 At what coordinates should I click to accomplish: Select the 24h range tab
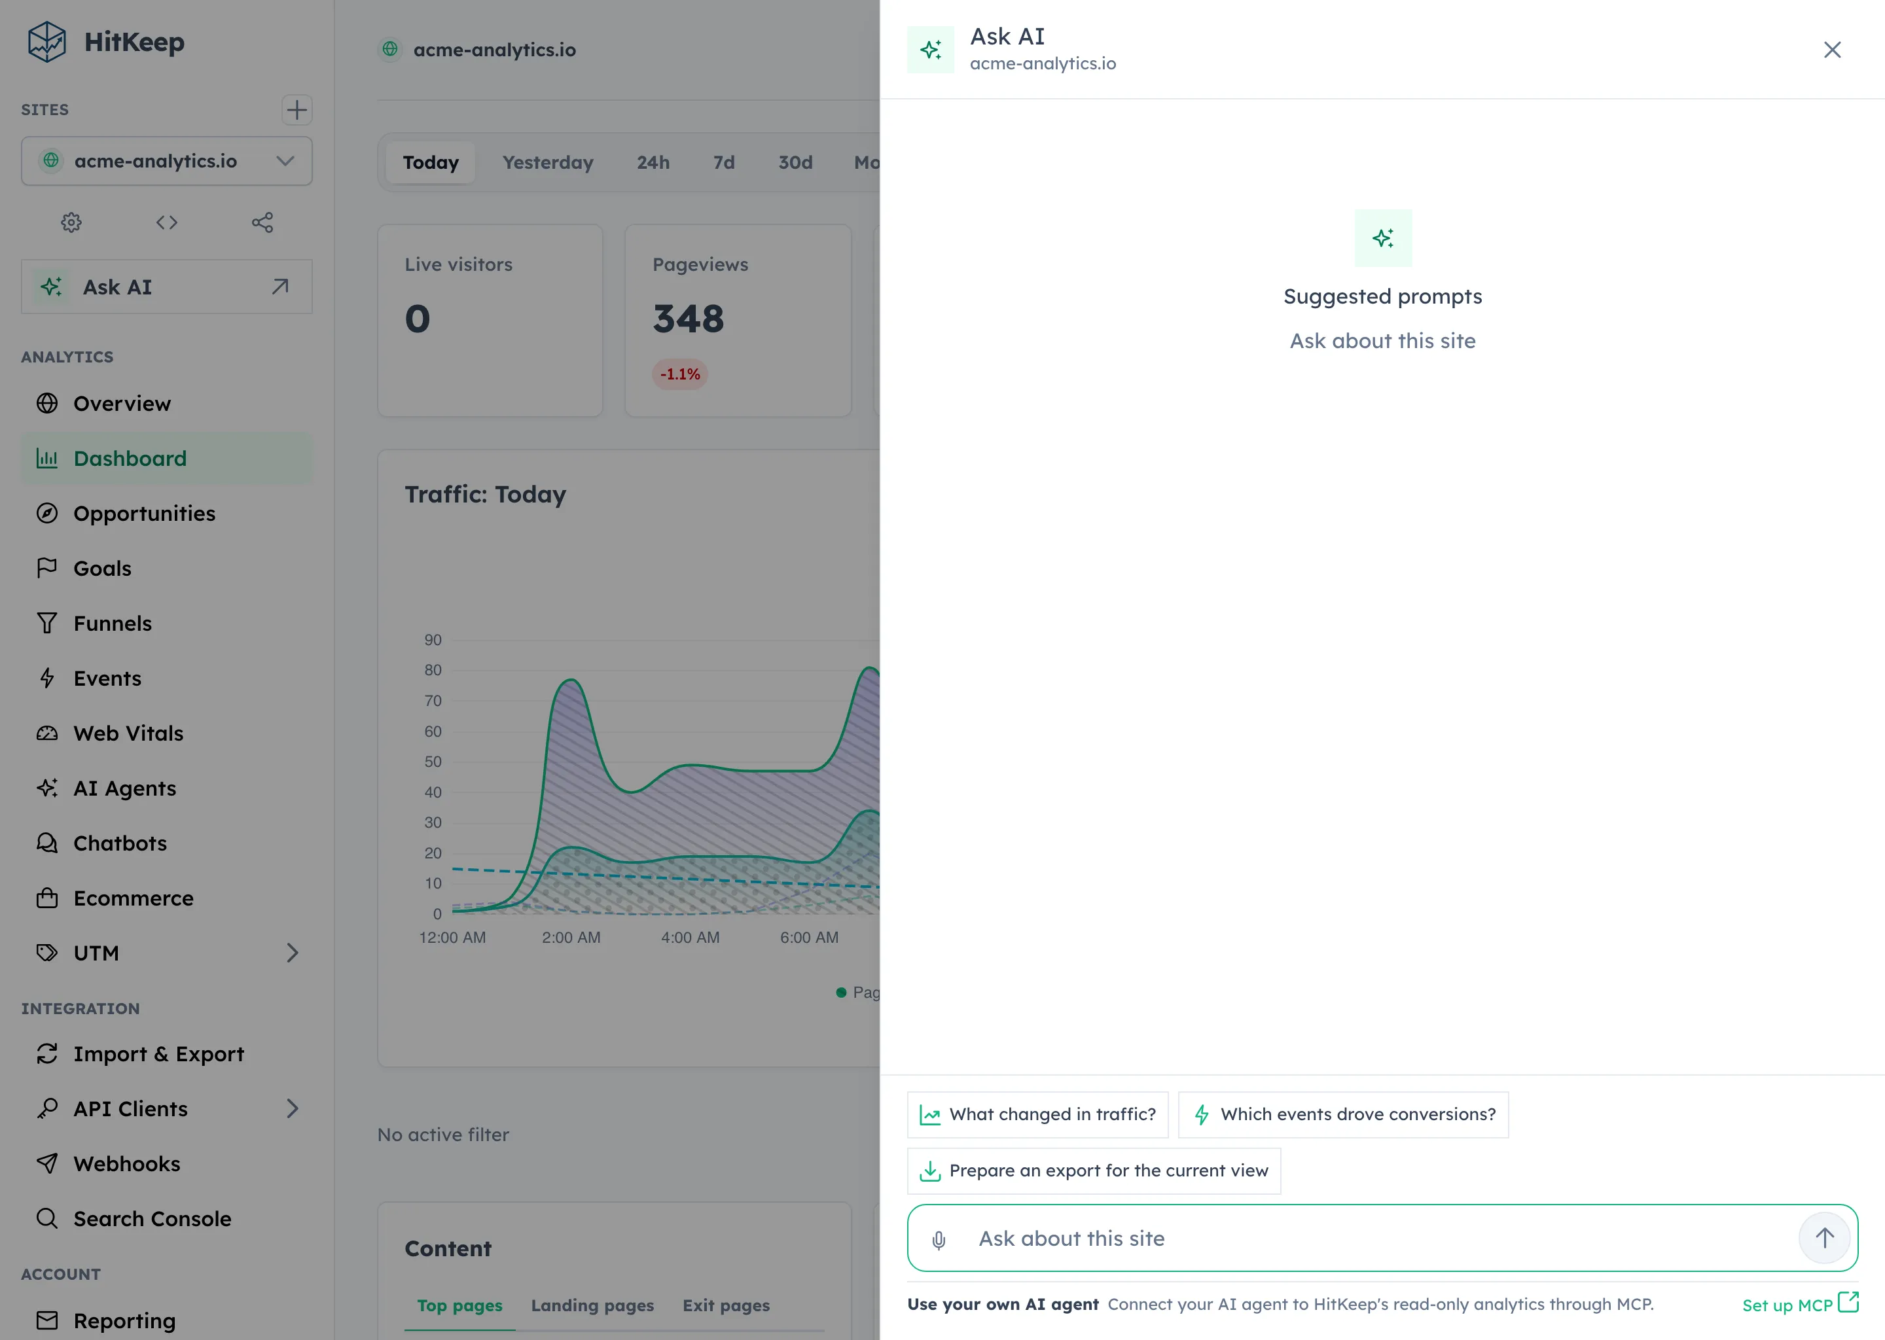pyautogui.click(x=653, y=162)
